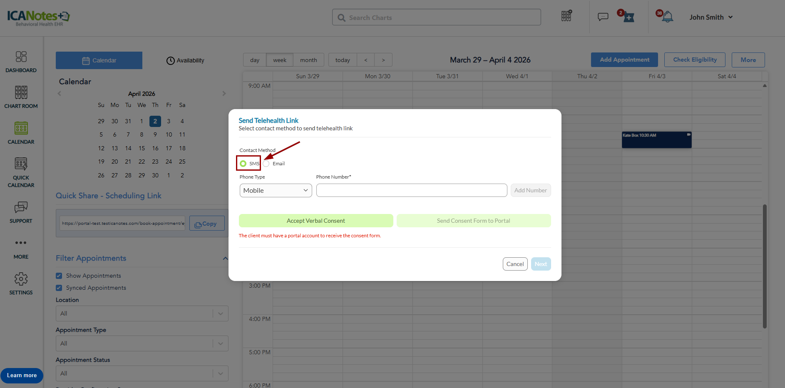This screenshot has width=785, height=388.
Task: Click Accept Verbal Consent button
Action: (315, 221)
